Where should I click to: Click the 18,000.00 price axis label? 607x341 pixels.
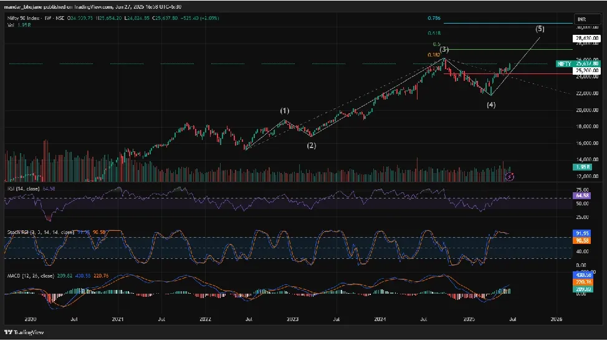point(587,127)
